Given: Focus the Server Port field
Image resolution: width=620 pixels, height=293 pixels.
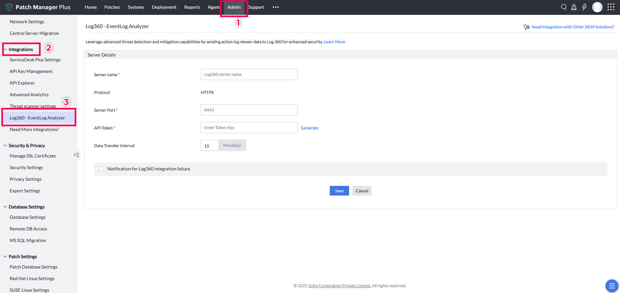Looking at the screenshot, I should (x=249, y=110).
